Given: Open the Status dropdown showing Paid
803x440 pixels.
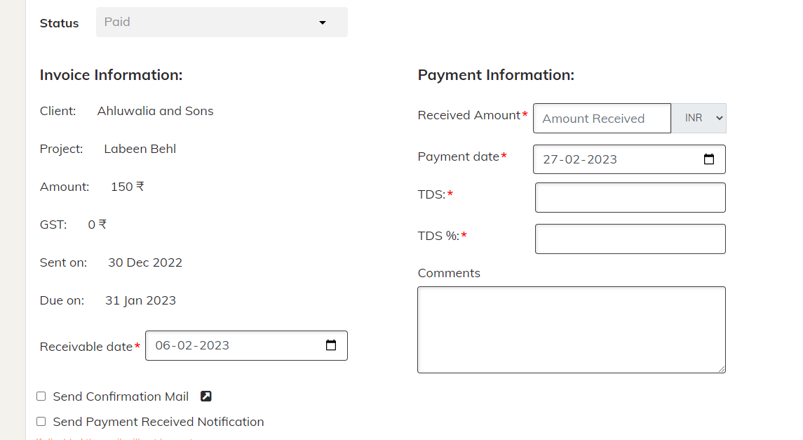Looking at the screenshot, I should click(x=221, y=22).
